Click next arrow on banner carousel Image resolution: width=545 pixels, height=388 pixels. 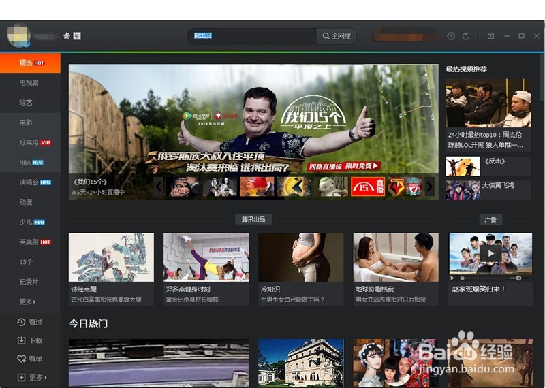pos(430,187)
